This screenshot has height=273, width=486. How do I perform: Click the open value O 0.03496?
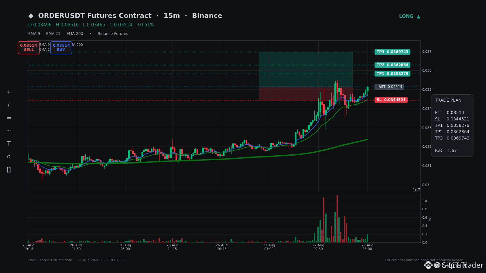(x=40, y=25)
